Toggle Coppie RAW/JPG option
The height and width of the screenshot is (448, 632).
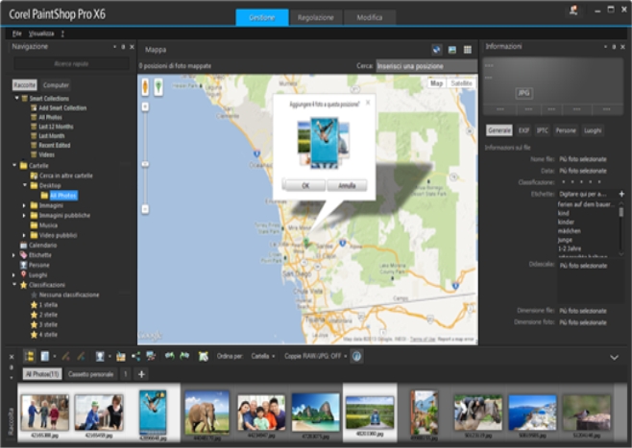point(314,356)
